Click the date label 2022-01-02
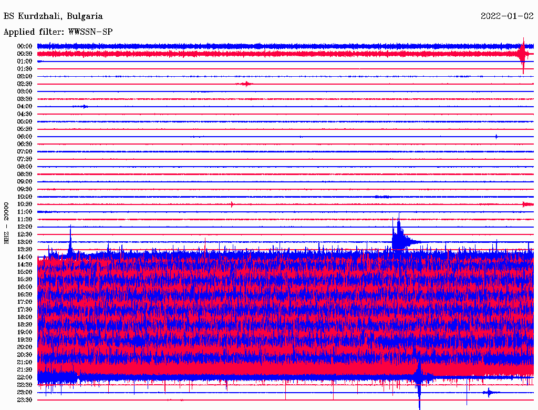The image size is (538, 410). pyautogui.click(x=507, y=16)
